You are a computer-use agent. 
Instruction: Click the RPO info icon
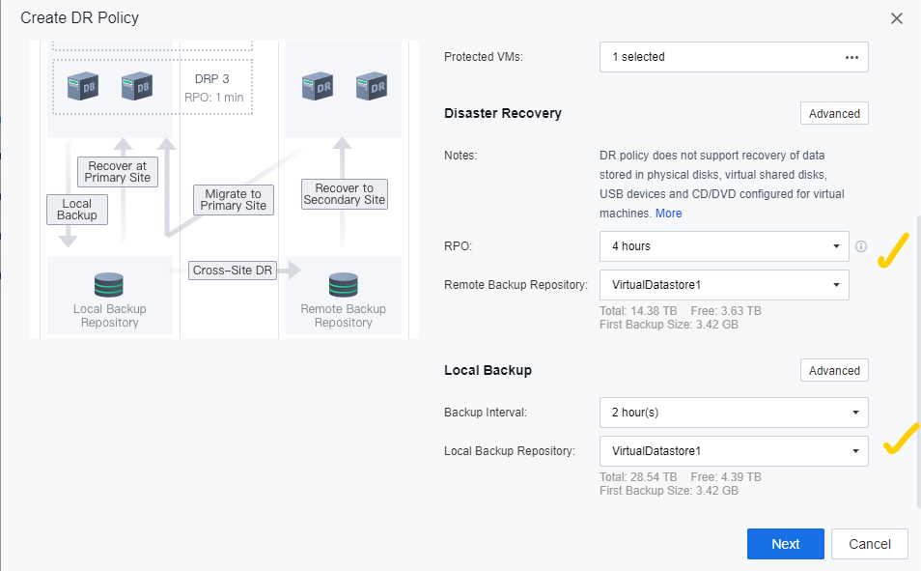tap(860, 246)
